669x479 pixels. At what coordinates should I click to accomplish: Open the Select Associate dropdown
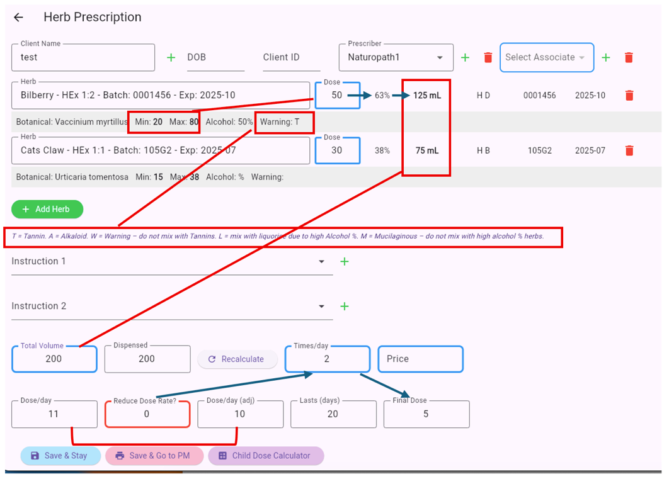point(547,57)
